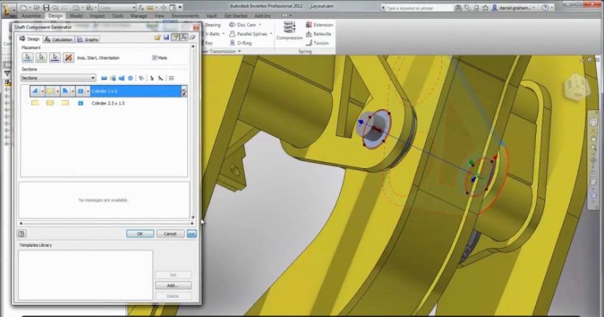This screenshot has width=604, height=317.
Task: Open section-features dropdown of Cylinder 1 x 5
Action: tap(88, 91)
